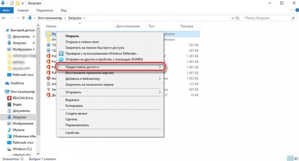Sort by Размер column header
The height and width of the screenshot is (161, 299).
coord(187,26)
